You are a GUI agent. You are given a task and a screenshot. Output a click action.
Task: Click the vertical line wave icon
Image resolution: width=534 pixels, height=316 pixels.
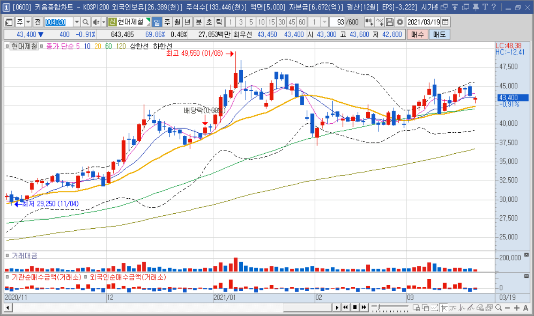pos(462,307)
